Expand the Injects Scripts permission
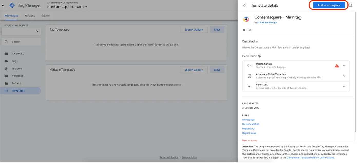The image size is (357, 163). 344,66
